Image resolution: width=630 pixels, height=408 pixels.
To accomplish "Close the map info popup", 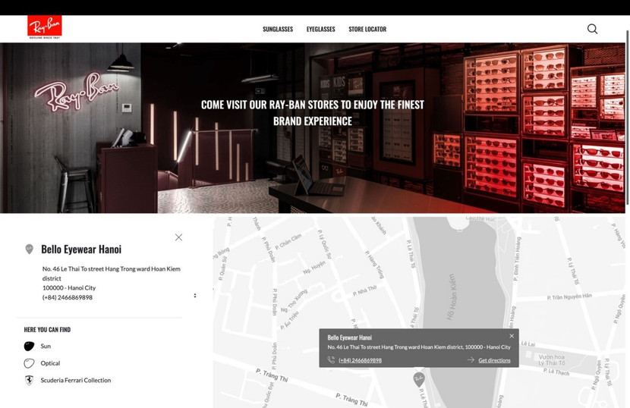I will pos(512,336).
